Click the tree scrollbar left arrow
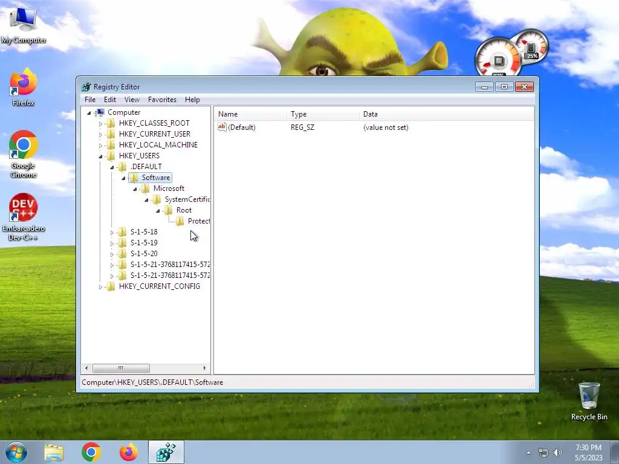Viewport: 619px width, 464px height. pyautogui.click(x=86, y=368)
